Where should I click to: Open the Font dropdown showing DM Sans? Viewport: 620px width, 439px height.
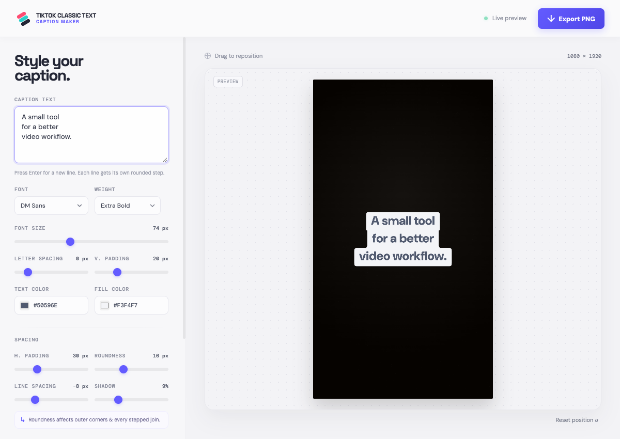click(51, 206)
